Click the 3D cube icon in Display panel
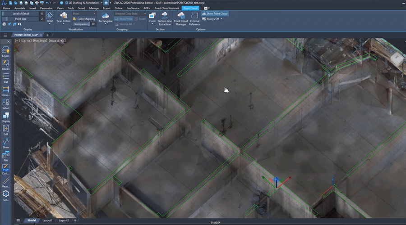 (4, 24)
